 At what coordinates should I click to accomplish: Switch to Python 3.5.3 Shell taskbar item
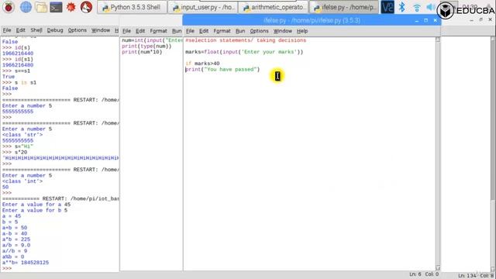click(132, 7)
